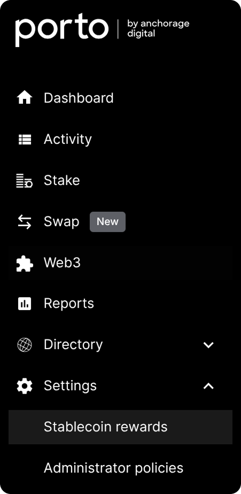Click the Settings gear icon
Image resolution: width=241 pixels, height=494 pixels.
point(25,386)
